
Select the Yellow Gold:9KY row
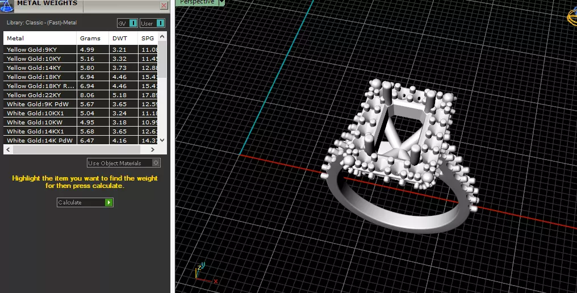pos(81,49)
